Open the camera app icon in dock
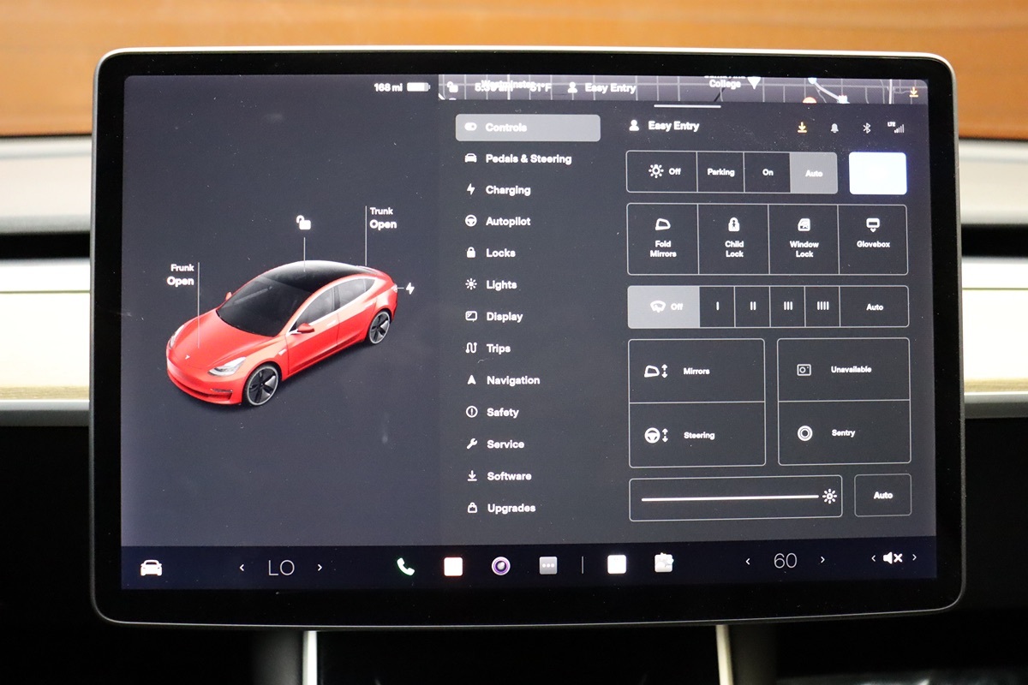Image resolution: width=1028 pixels, height=685 pixels. (501, 566)
